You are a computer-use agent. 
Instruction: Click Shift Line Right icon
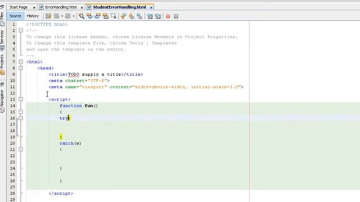pos(157,16)
